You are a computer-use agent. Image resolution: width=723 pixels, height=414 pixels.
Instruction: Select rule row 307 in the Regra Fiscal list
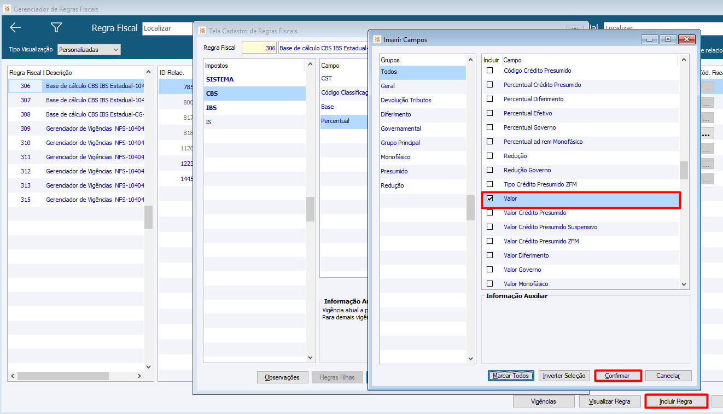click(76, 100)
